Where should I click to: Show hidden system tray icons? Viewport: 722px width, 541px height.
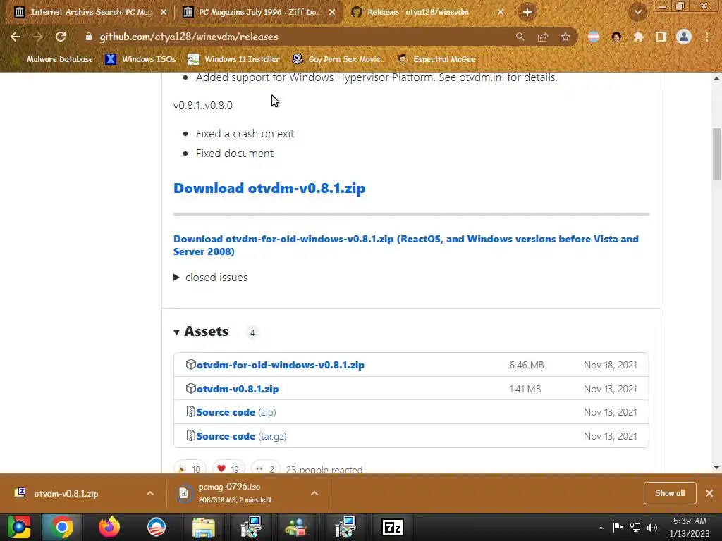(601, 528)
